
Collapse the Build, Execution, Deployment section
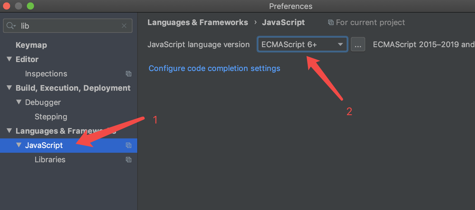point(9,88)
